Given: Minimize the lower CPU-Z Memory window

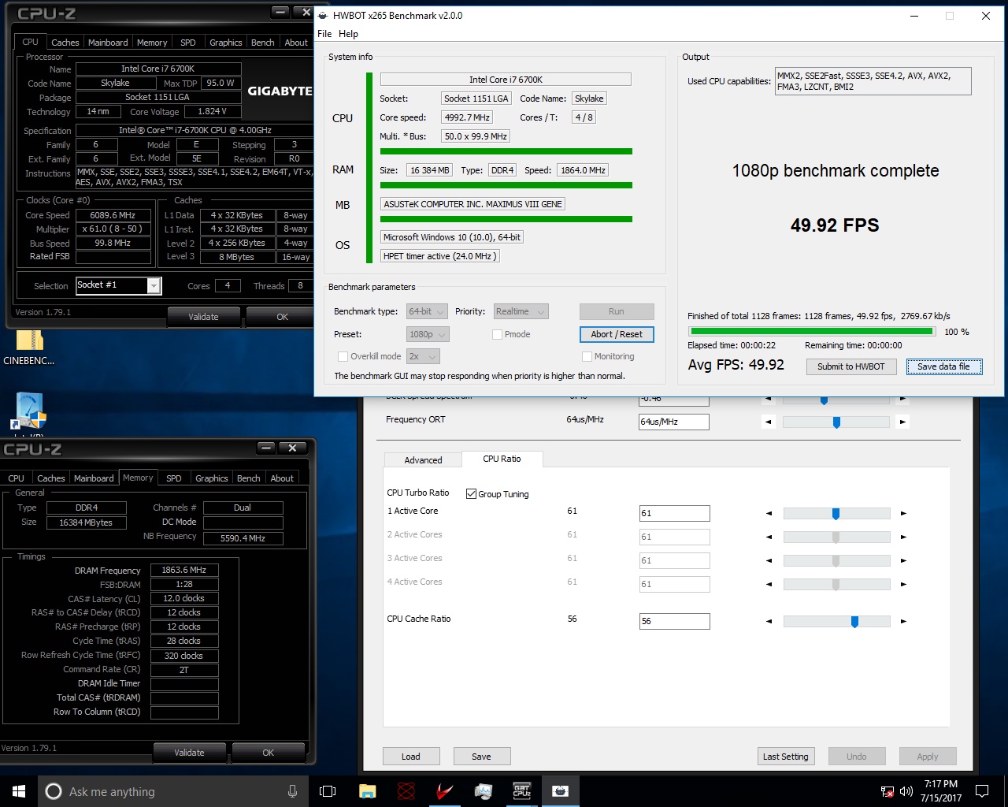Looking at the screenshot, I should 265,448.
